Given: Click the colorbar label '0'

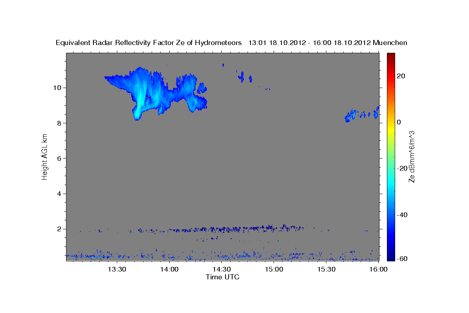Looking at the screenshot, I should [399, 122].
